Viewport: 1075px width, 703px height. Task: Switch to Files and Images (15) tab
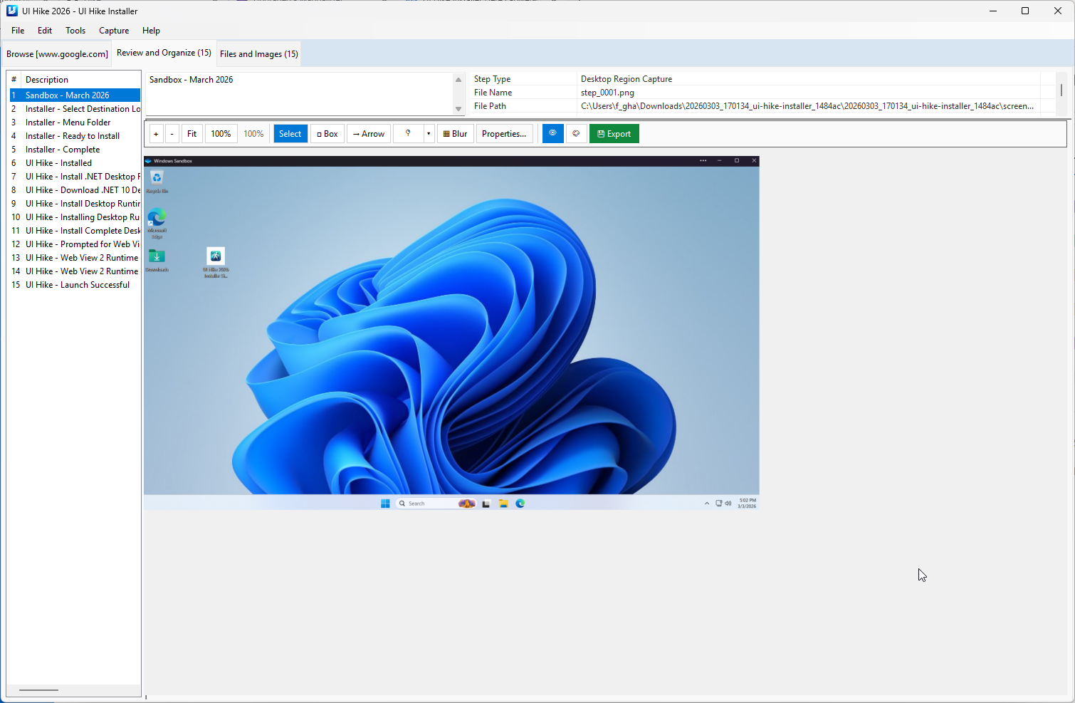[259, 54]
